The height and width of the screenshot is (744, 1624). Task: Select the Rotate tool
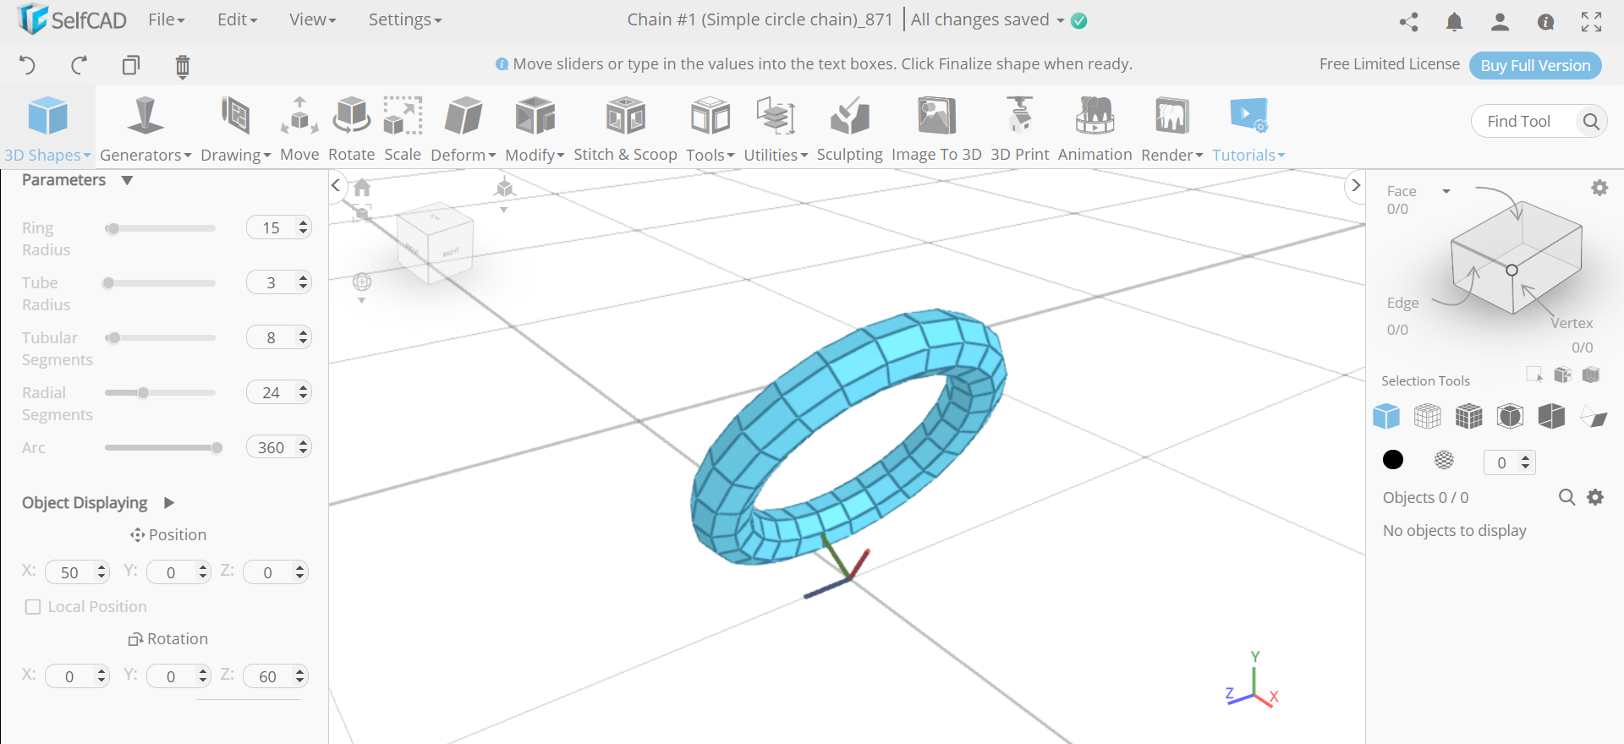351,129
